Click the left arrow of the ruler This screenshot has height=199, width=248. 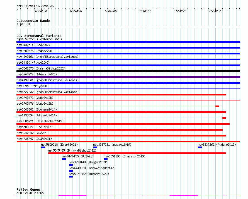(x=17, y=9)
